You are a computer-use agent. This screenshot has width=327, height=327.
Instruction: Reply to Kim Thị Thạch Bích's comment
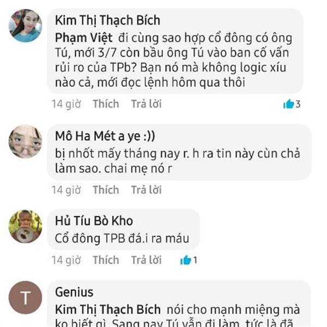146,104
